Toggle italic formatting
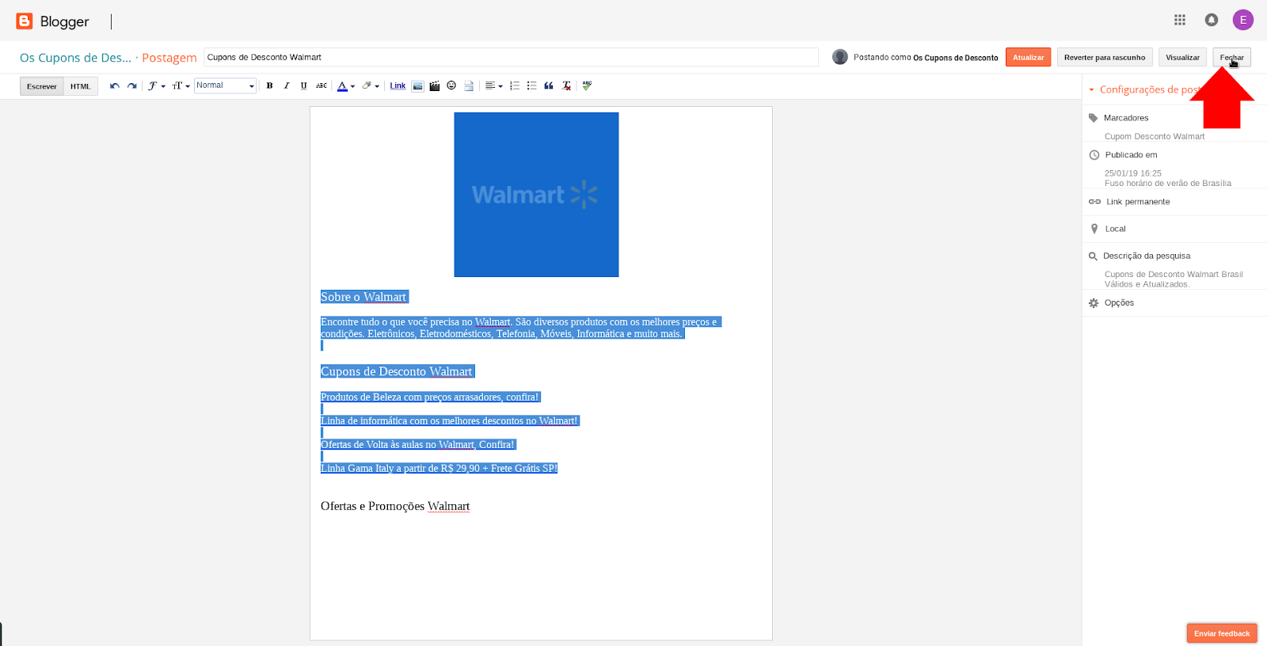This screenshot has width=1267, height=646. pyautogui.click(x=287, y=85)
